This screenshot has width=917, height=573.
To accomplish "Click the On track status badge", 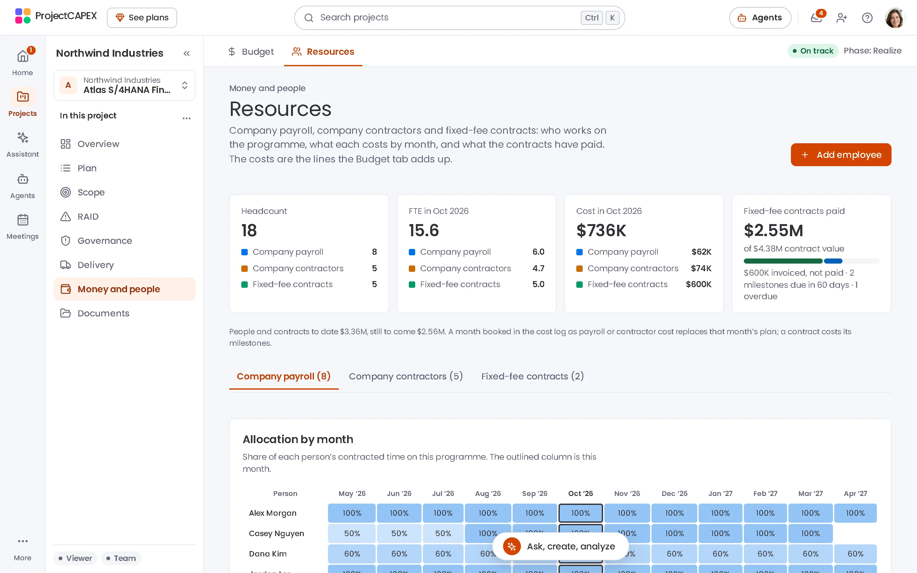I will pos(813,51).
